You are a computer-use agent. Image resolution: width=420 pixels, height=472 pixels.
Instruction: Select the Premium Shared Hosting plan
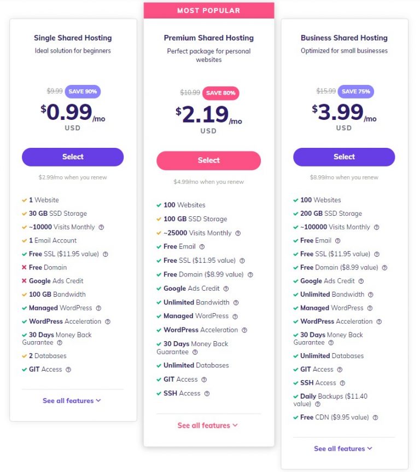208,160
